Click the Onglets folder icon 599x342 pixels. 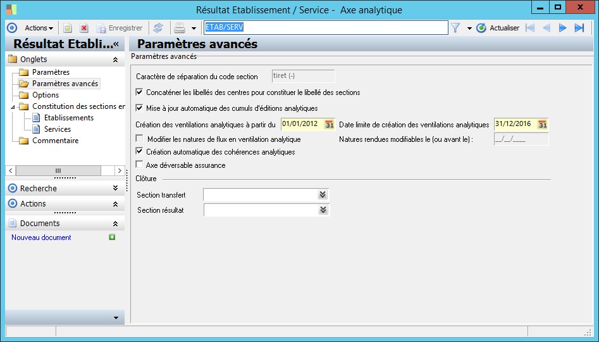[13, 59]
